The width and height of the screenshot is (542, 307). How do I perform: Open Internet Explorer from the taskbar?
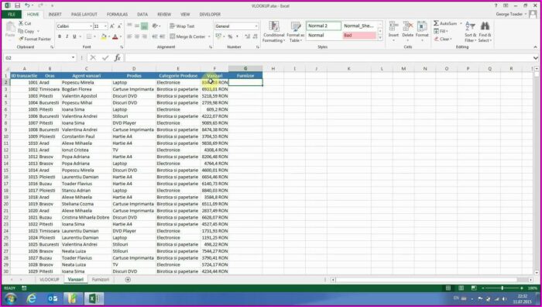pyautogui.click(x=32, y=298)
